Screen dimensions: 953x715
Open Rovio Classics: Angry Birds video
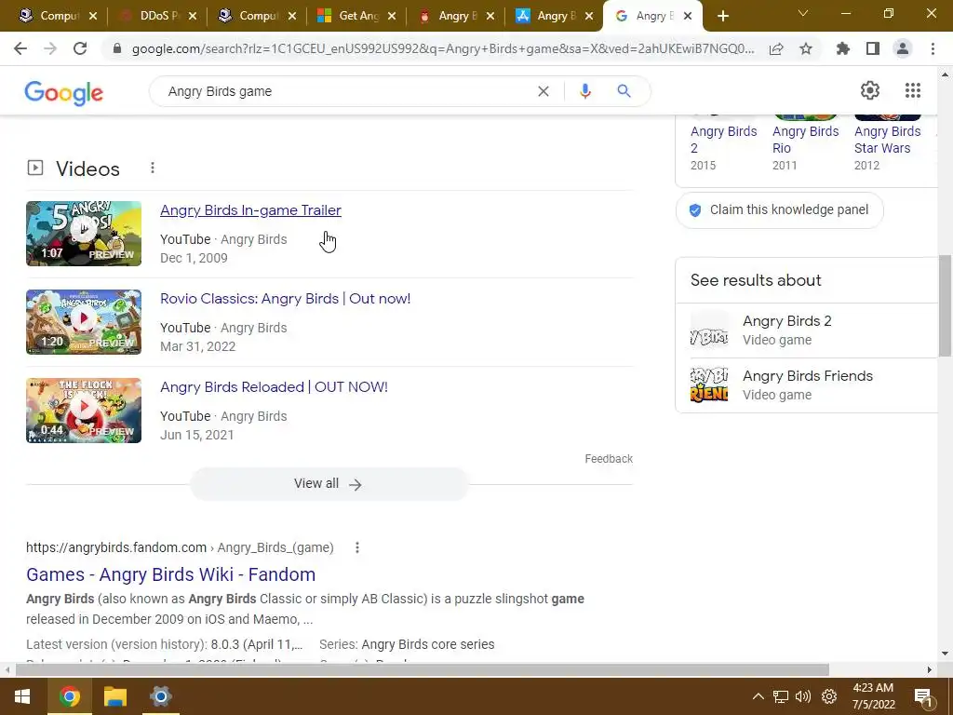click(x=285, y=299)
